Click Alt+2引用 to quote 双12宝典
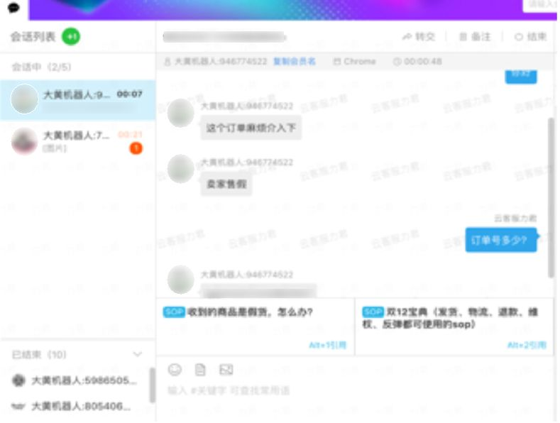The image size is (560, 423). [526, 345]
